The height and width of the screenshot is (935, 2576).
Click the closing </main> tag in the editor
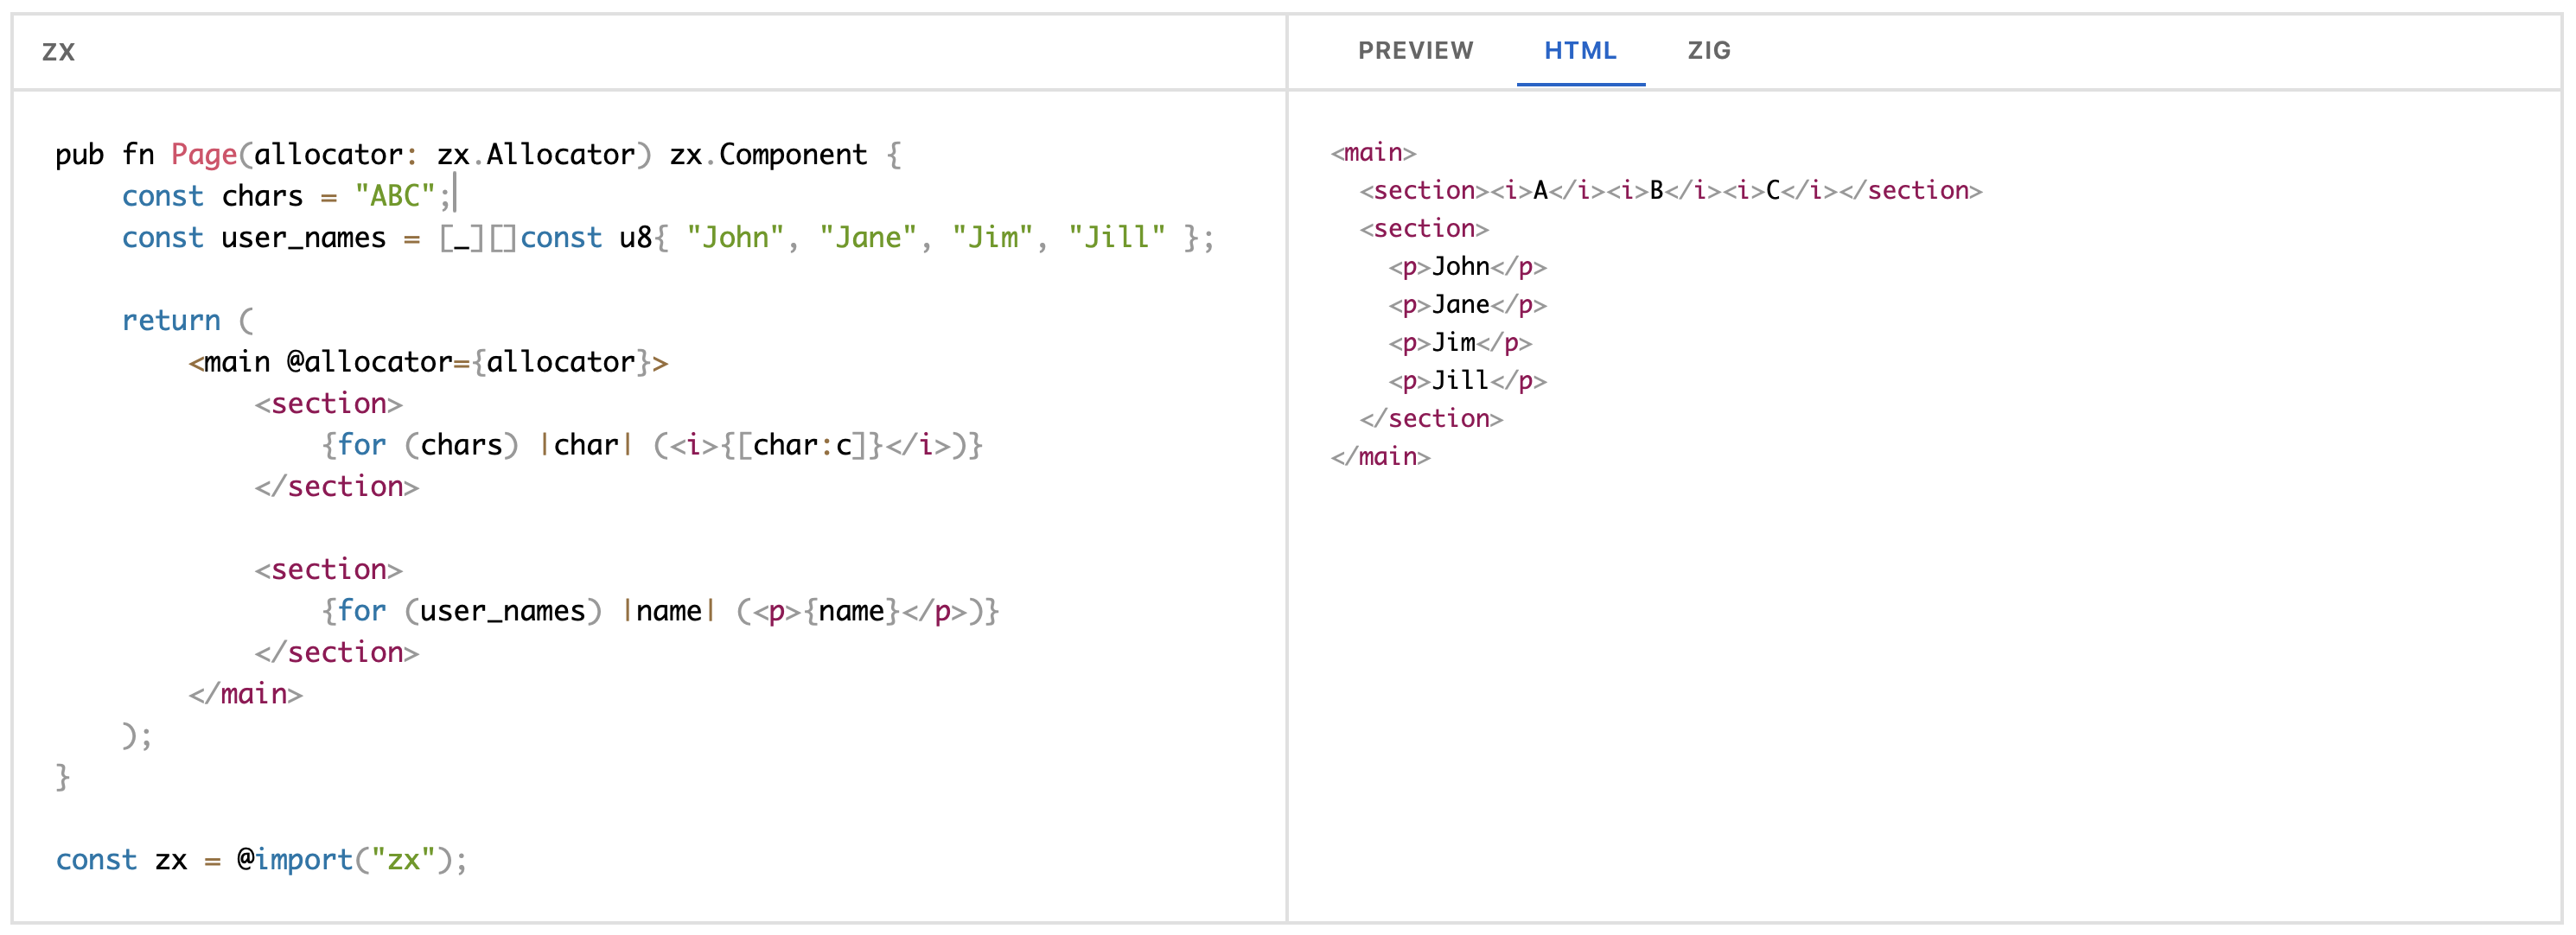pyautogui.click(x=246, y=694)
